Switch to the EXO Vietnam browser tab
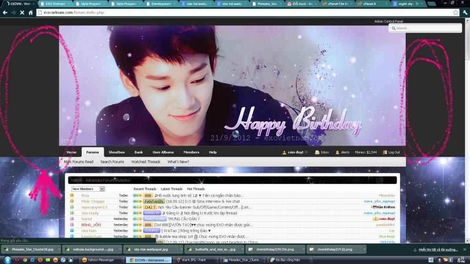This screenshot has height=264, width=470. pos(56,4)
